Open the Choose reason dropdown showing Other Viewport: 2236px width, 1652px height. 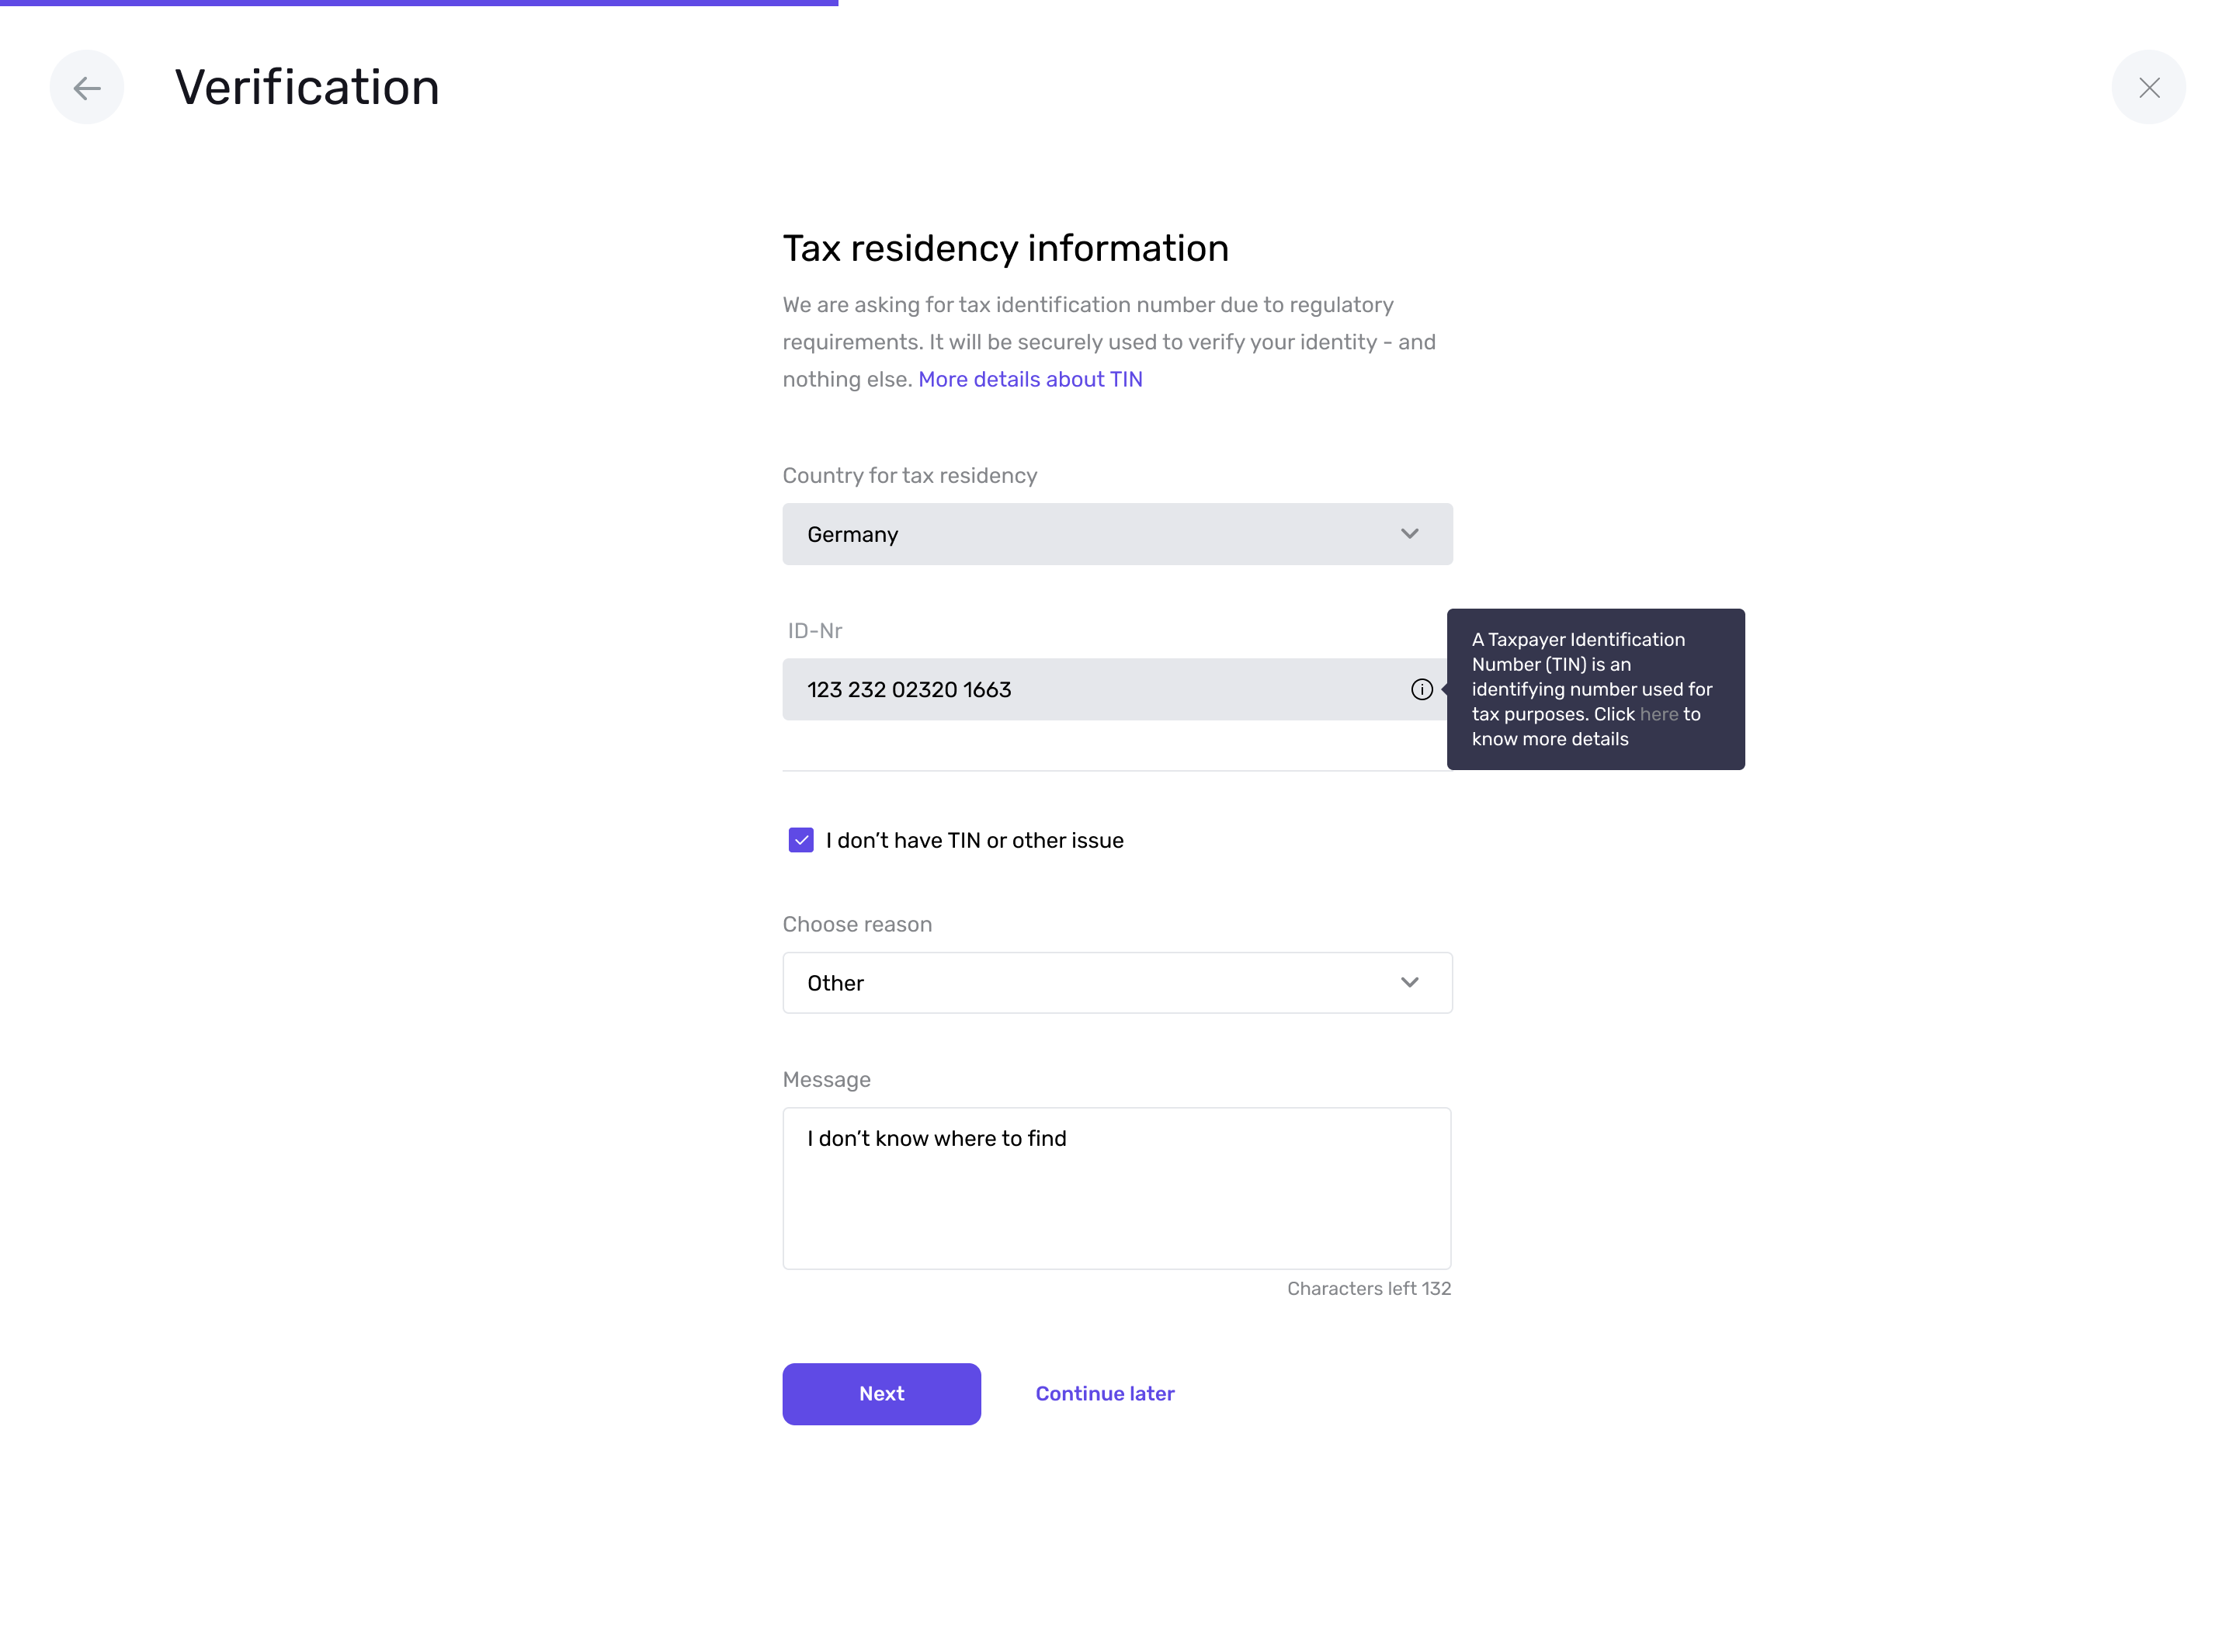tap(1117, 983)
